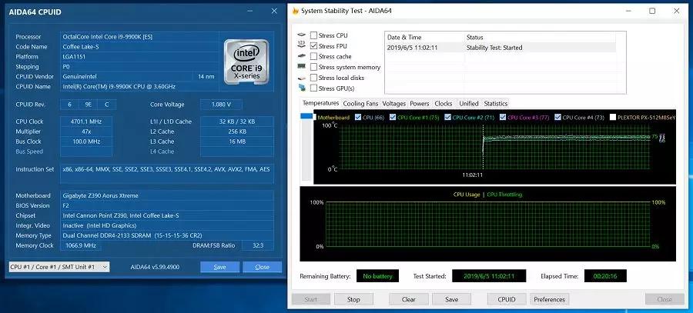Switch to the Powers tab
Screen dimensions: 693x313
[420, 103]
